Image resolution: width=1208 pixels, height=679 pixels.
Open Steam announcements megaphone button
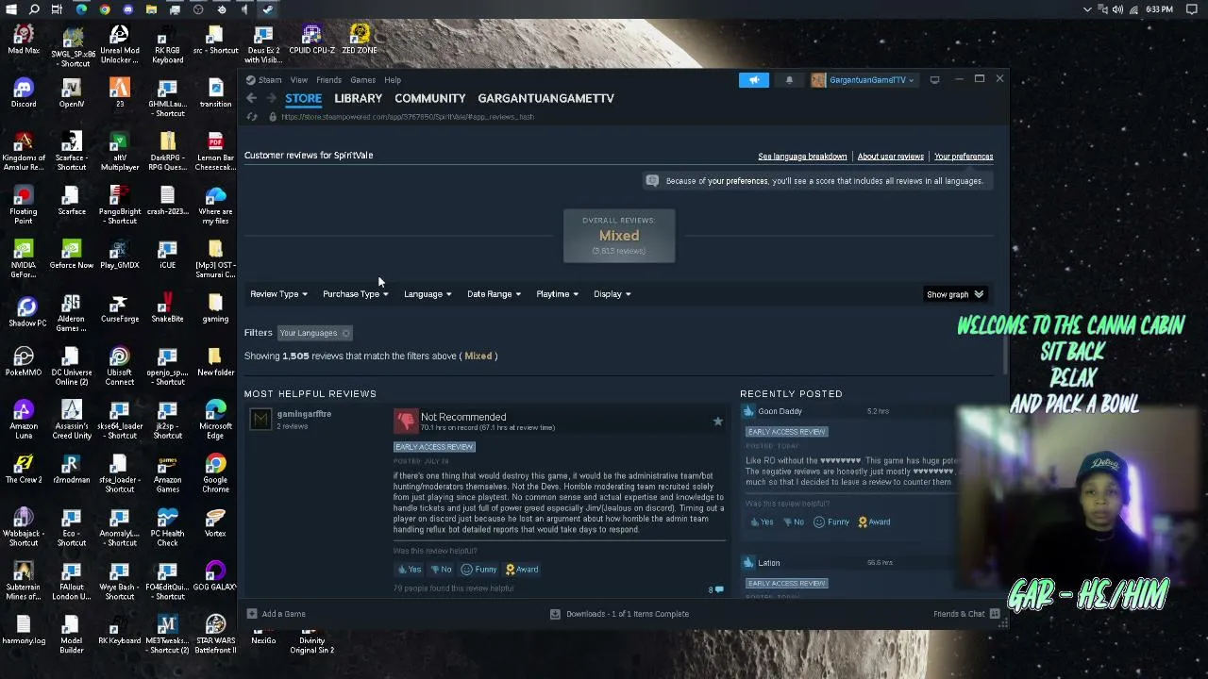[754, 80]
